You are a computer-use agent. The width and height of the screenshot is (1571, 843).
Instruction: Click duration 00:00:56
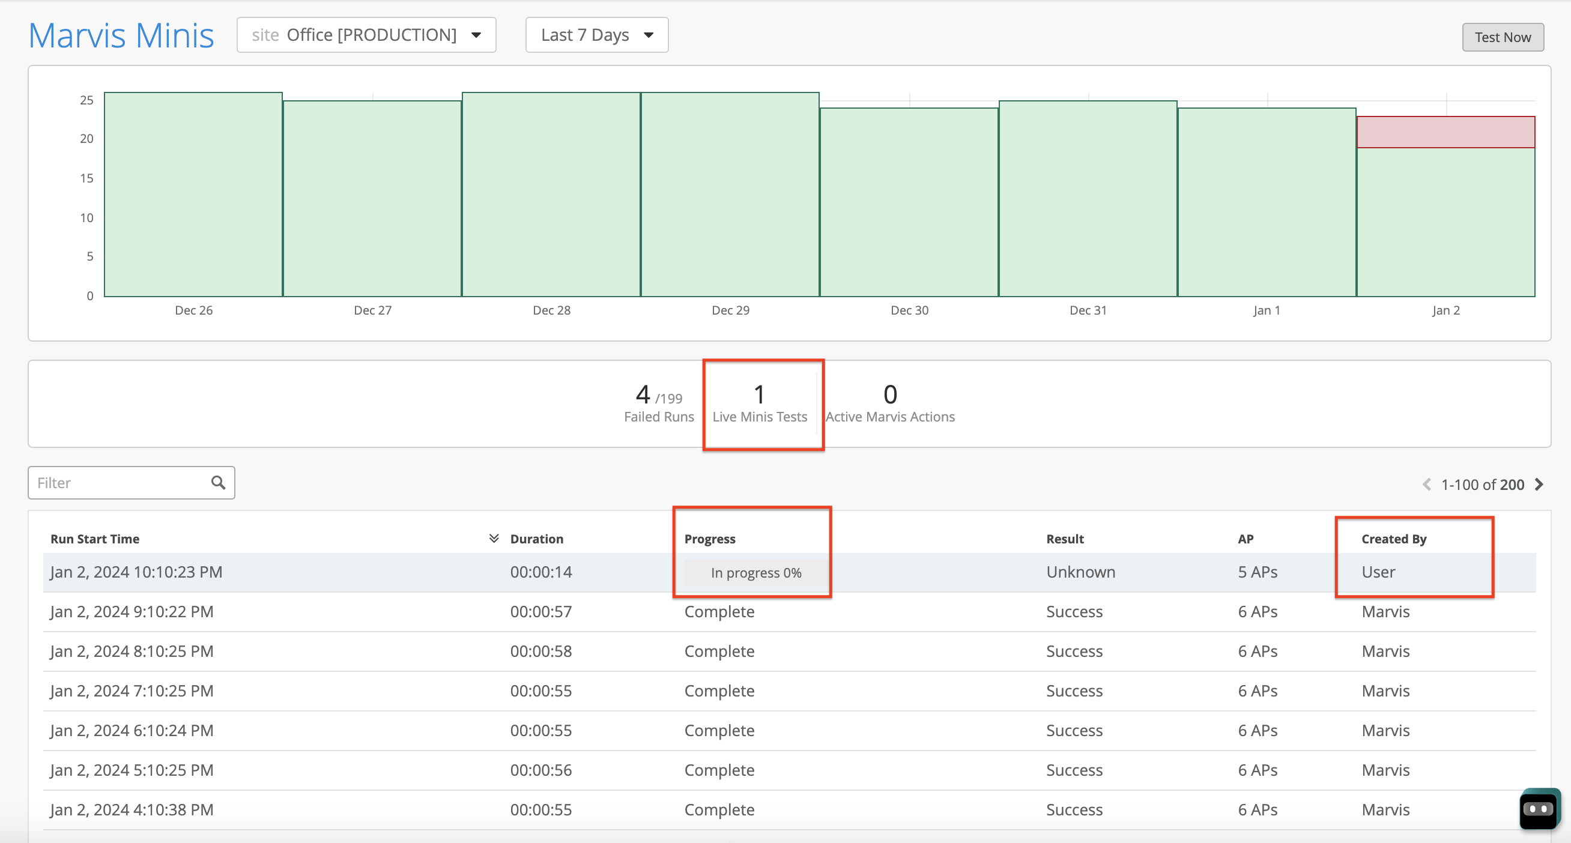(x=541, y=770)
